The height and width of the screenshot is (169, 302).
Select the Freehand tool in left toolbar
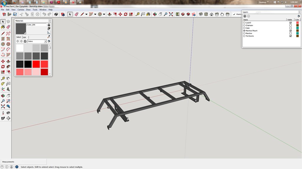tap(8, 33)
